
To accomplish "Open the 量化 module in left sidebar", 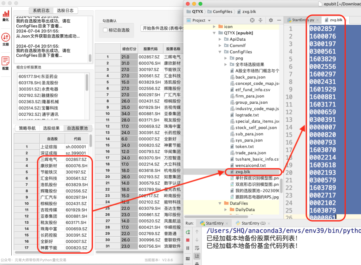I will 6,16.
